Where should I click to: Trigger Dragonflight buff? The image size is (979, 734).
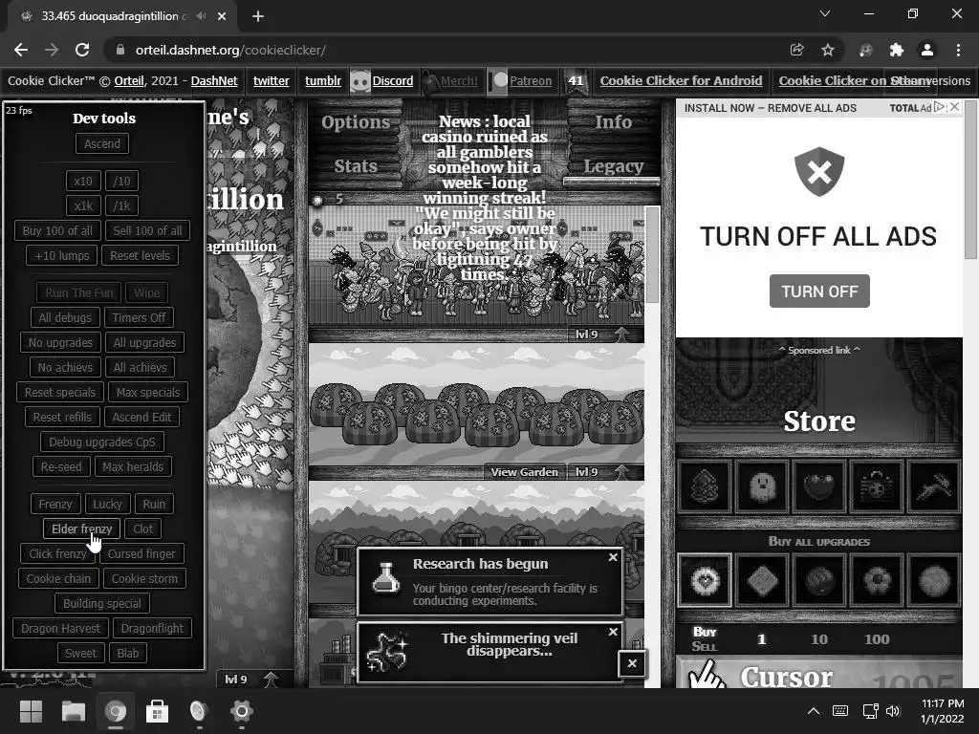coord(152,629)
